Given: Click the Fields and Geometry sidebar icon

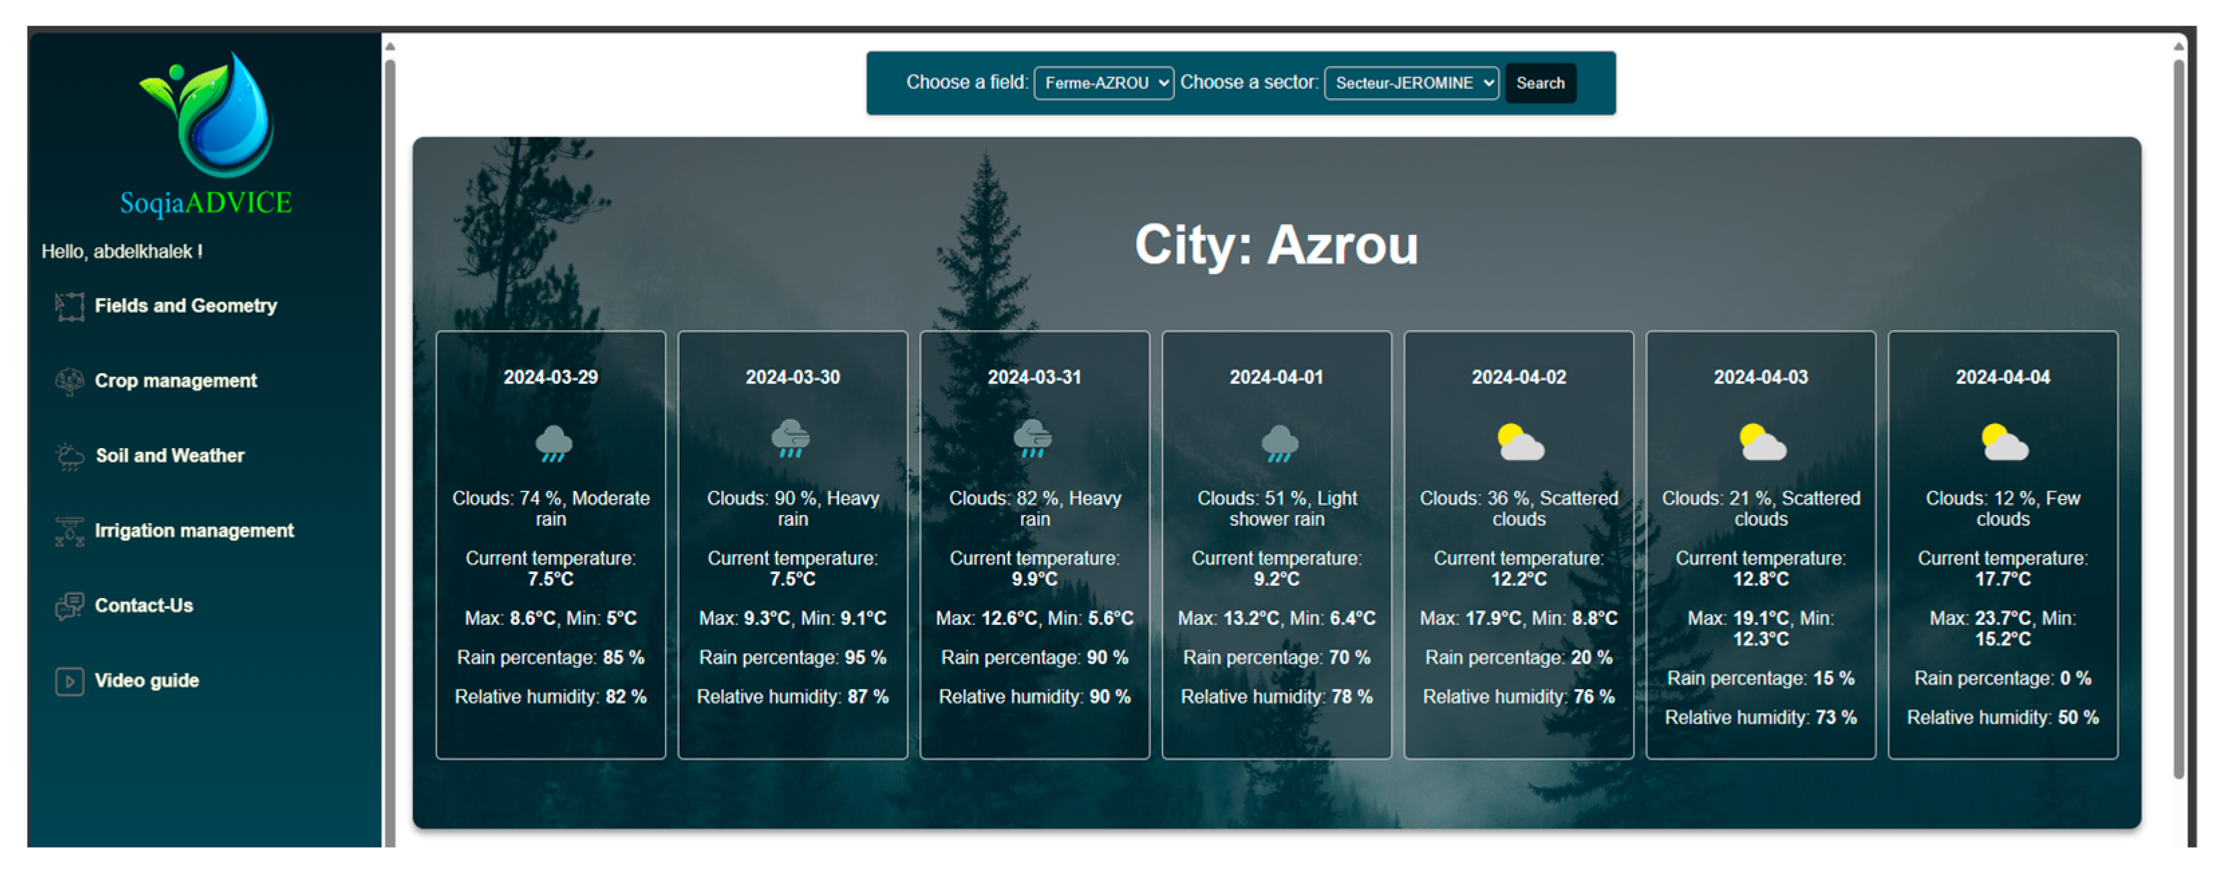Looking at the screenshot, I should [x=69, y=306].
